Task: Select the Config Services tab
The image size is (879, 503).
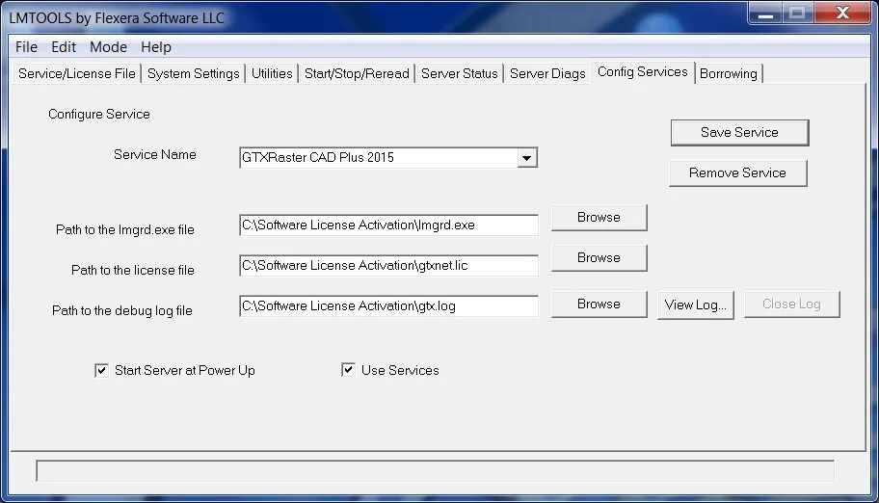Action: [643, 71]
